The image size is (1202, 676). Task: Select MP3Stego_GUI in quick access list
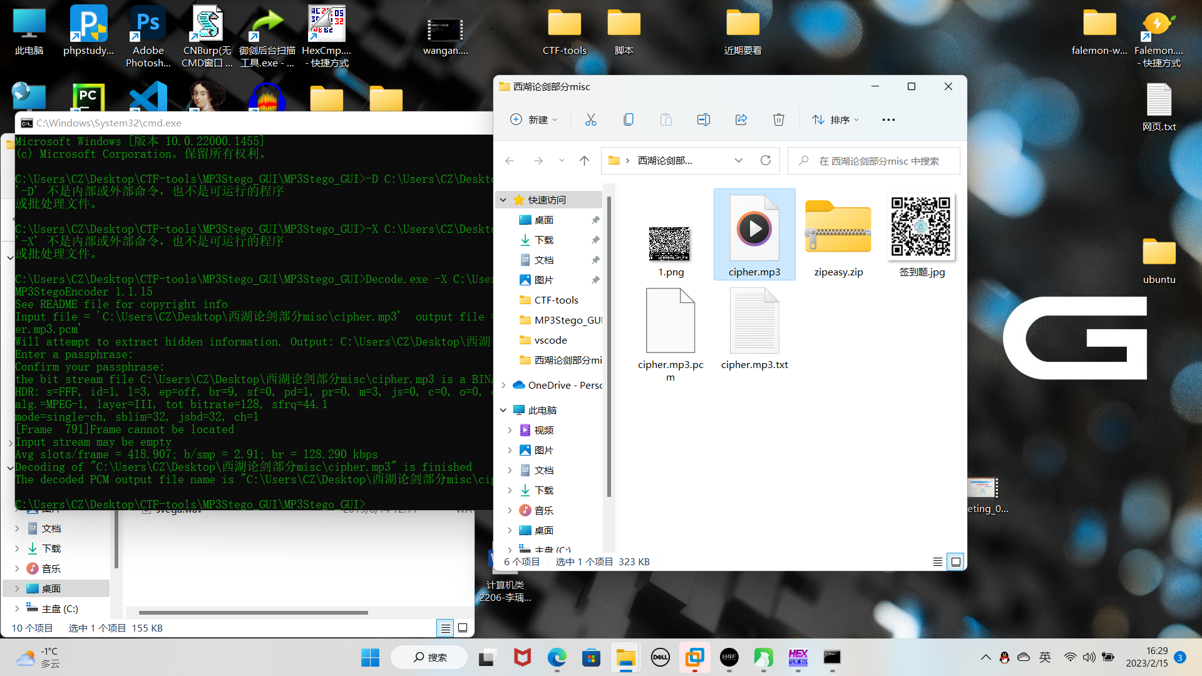567,320
